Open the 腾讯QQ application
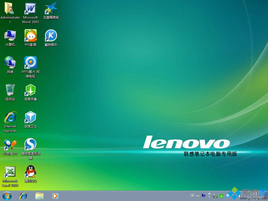The height and width of the screenshot is (201, 268). pyautogui.click(x=30, y=172)
